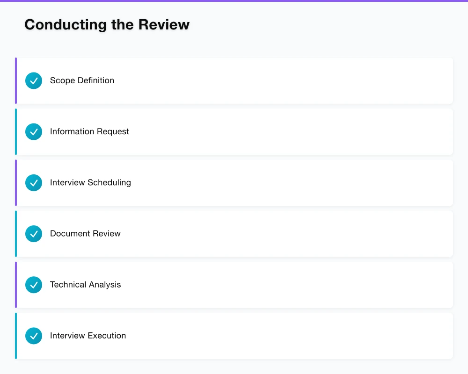Toggle the Interview Scheduling check circle
468x374 pixels.
(x=34, y=183)
